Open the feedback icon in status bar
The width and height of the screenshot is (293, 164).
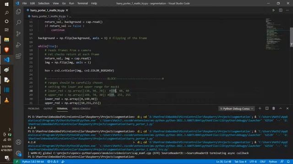(282, 162)
